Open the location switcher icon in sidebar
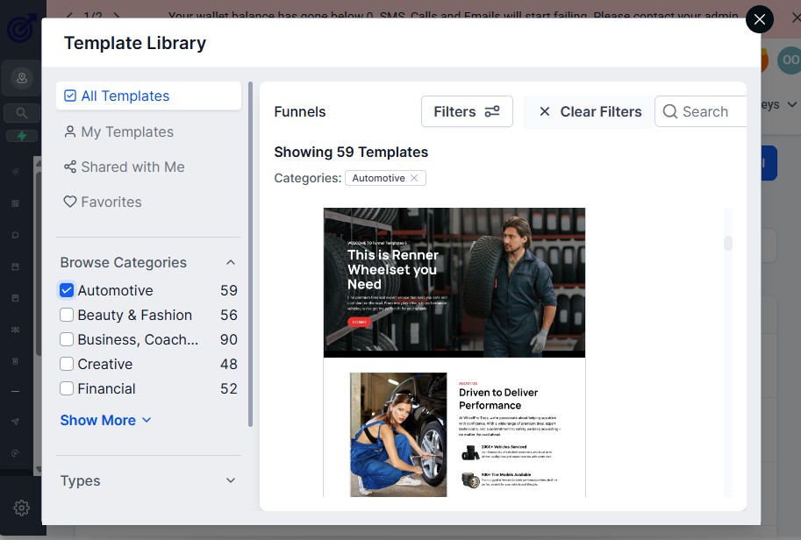This screenshot has height=540, width=801. coord(22,78)
